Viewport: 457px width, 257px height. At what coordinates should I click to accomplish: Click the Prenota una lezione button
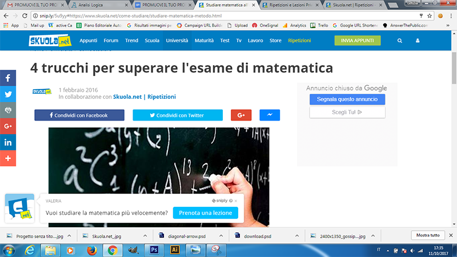(205, 213)
